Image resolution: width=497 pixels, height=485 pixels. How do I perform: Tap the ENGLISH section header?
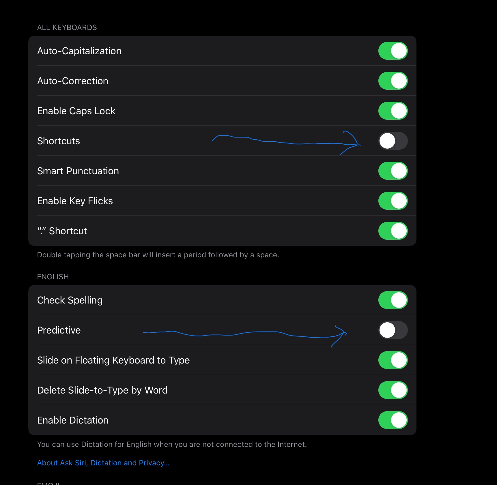[53, 277]
